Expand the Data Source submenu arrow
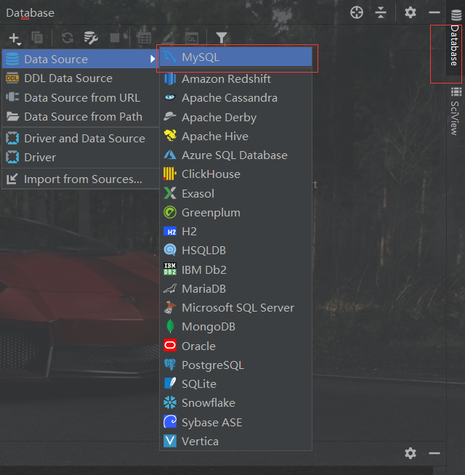 tap(153, 59)
